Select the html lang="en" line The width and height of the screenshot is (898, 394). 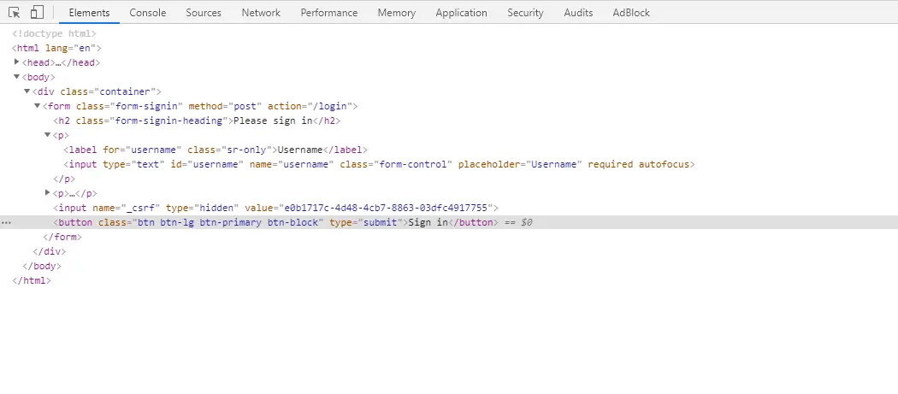point(56,48)
